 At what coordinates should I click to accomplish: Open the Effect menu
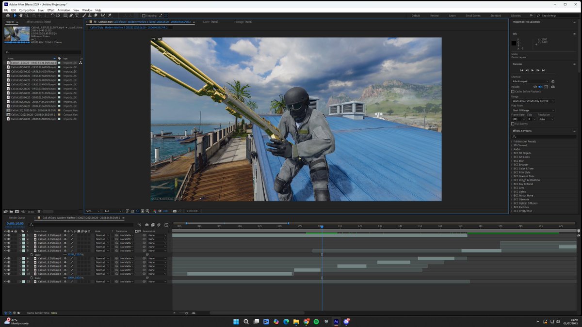[x=51, y=10]
